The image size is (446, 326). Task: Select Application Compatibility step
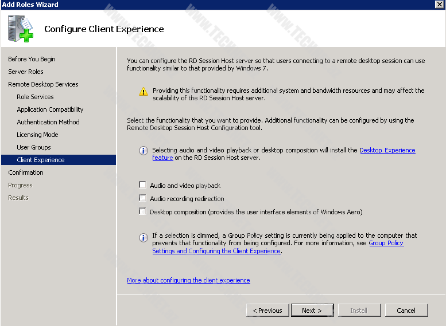click(x=50, y=109)
